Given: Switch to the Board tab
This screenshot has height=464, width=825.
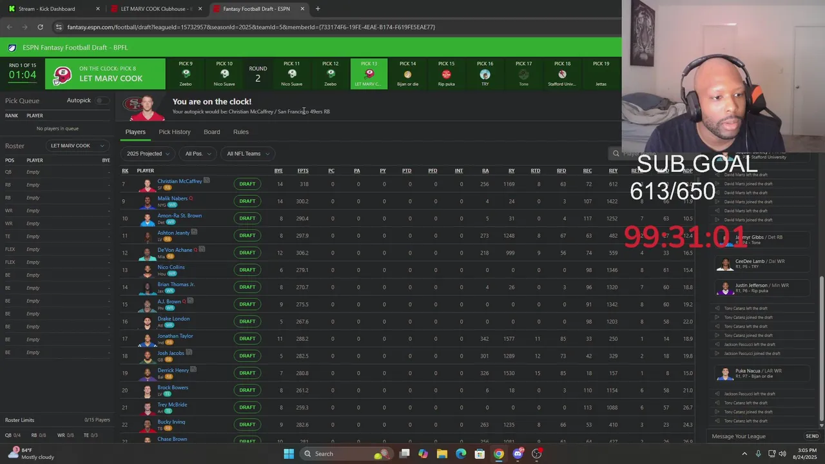Looking at the screenshot, I should click(x=211, y=131).
